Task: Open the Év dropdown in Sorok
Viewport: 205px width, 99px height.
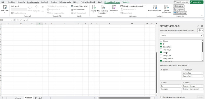Action: pyautogui.click(x=180, y=86)
